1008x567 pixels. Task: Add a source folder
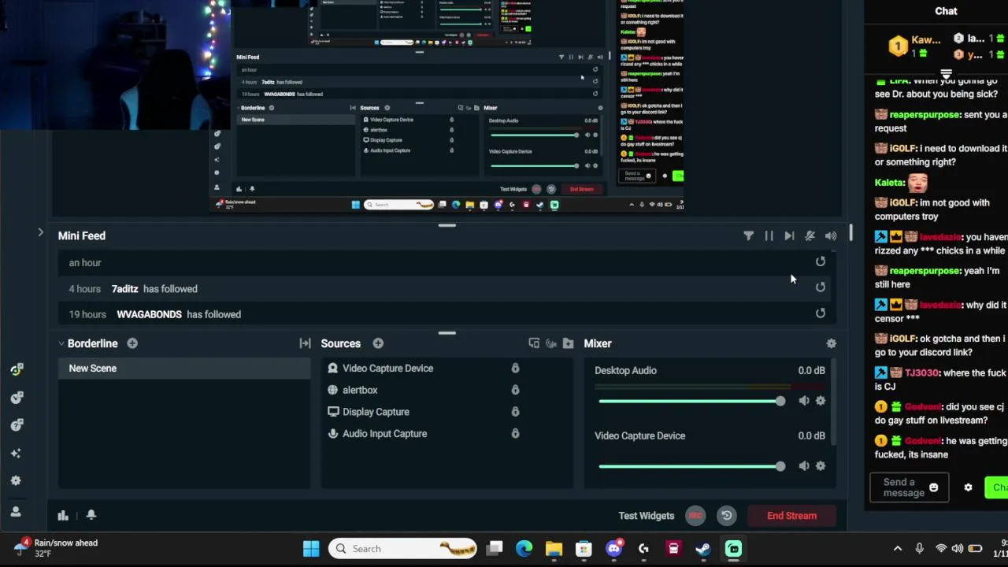coord(568,343)
